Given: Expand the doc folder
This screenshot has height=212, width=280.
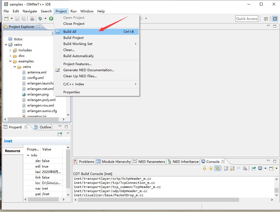Looking at the screenshot, I should pos(10,56).
